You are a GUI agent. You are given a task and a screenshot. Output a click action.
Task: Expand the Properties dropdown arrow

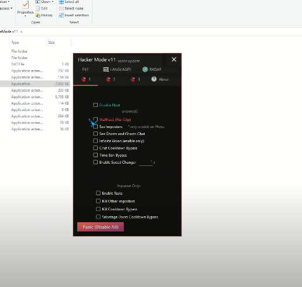25,16
